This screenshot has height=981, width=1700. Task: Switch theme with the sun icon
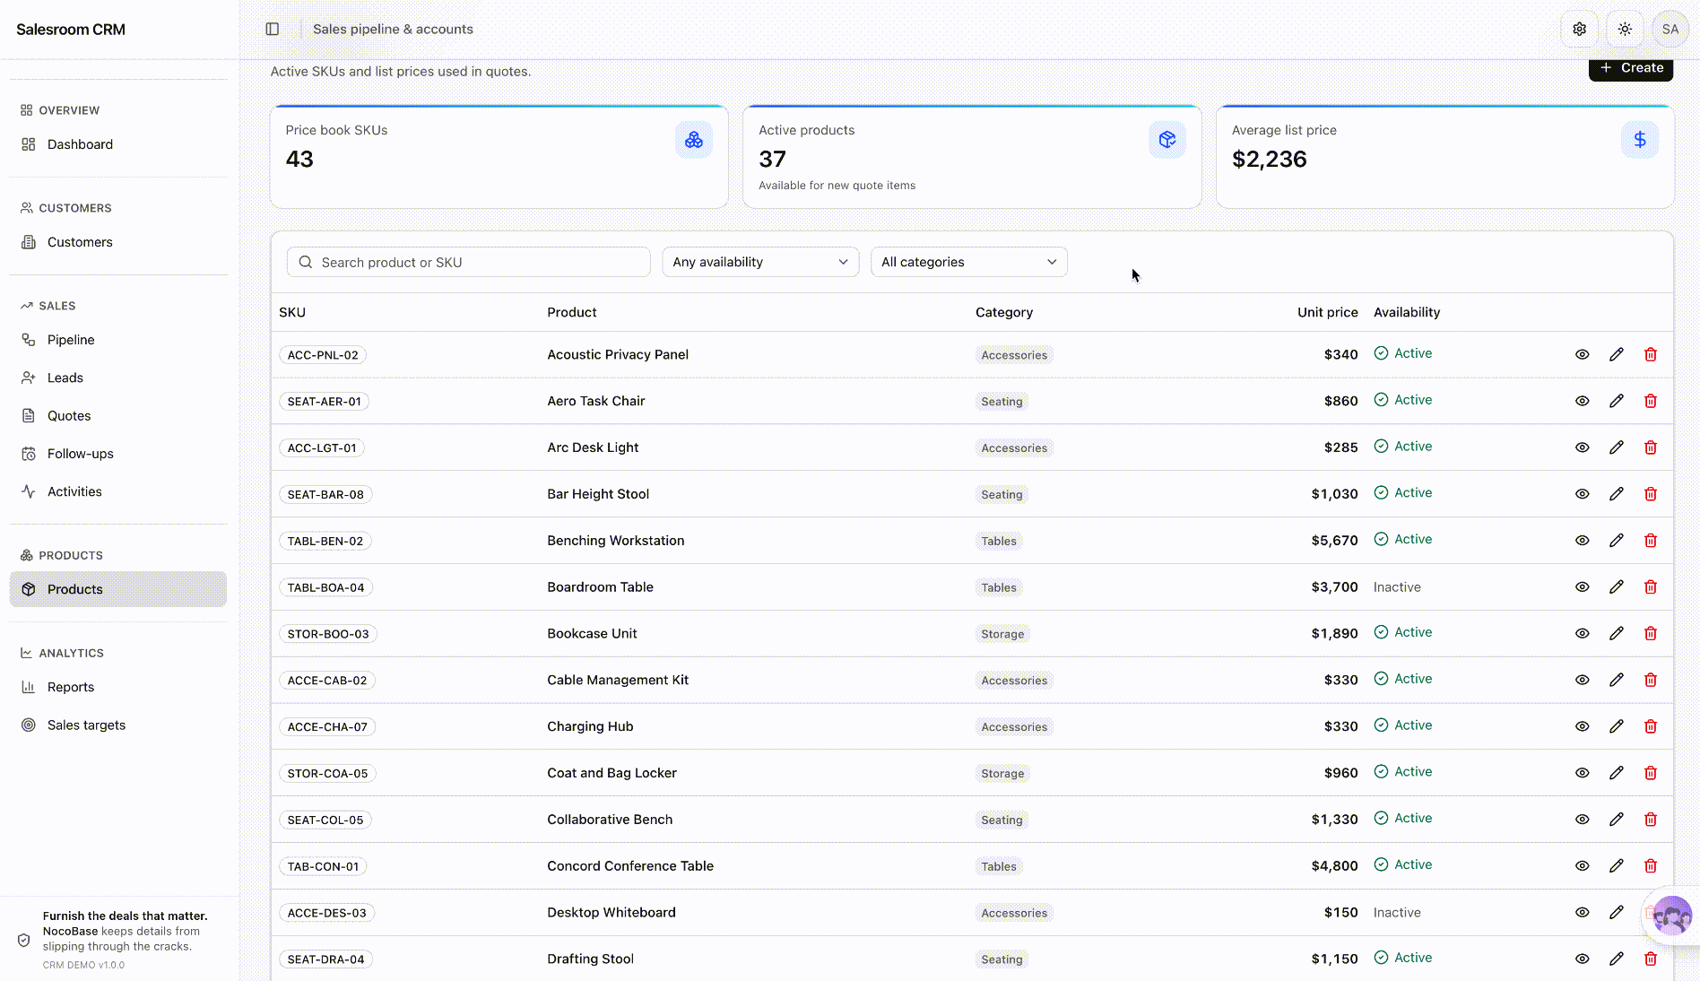tap(1625, 29)
